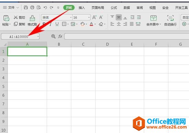Increase font size with large A icon
Image resolution: width=189 pixels, height=133 pixels.
pyautogui.click(x=94, y=18)
